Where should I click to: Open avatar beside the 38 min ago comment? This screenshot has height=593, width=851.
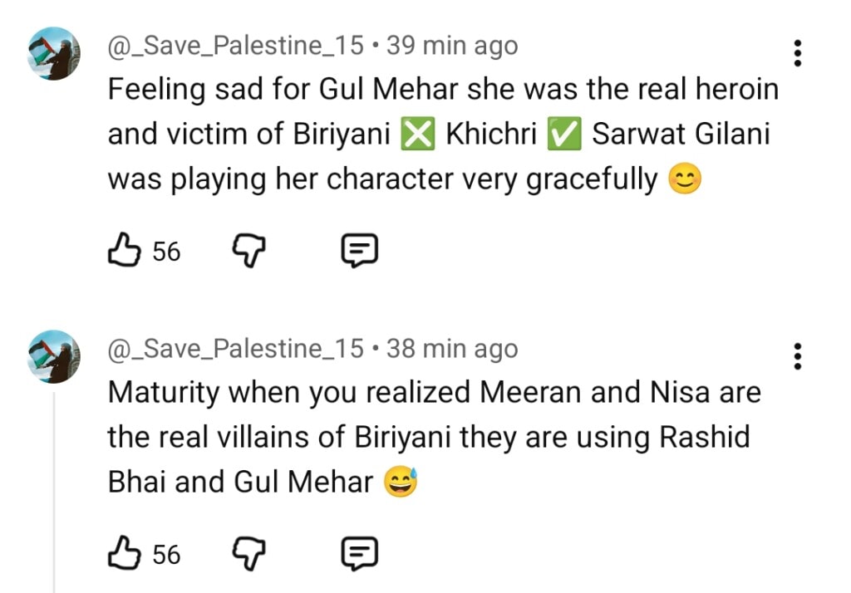(54, 355)
